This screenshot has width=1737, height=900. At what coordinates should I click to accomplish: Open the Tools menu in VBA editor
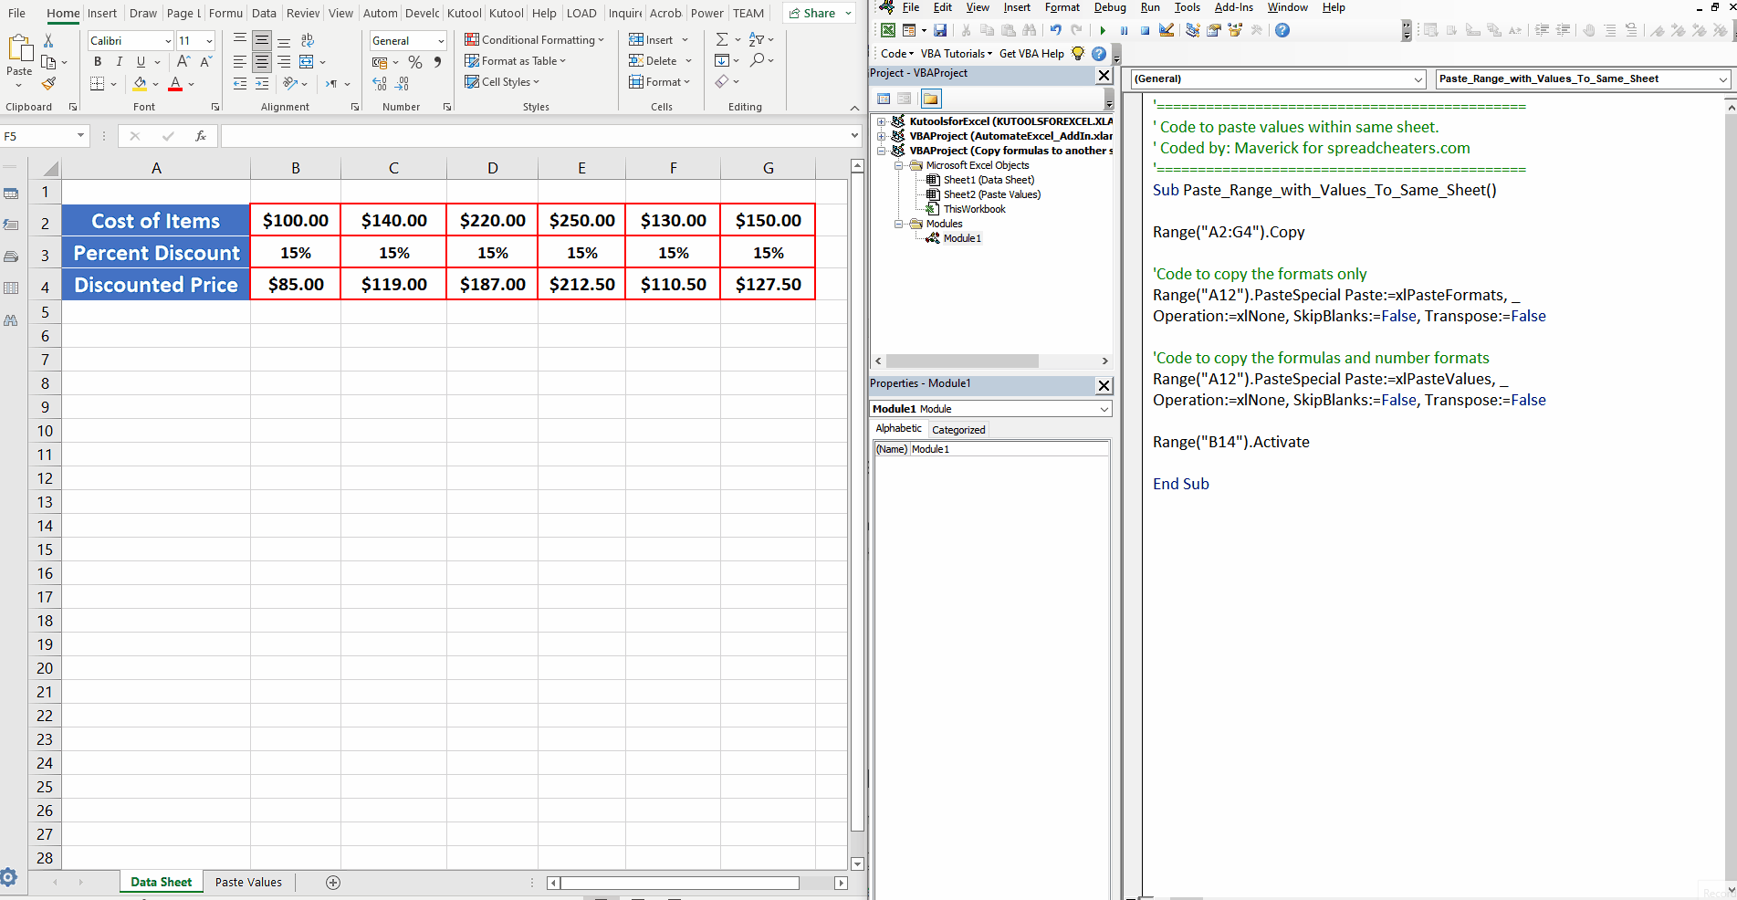1187,7
